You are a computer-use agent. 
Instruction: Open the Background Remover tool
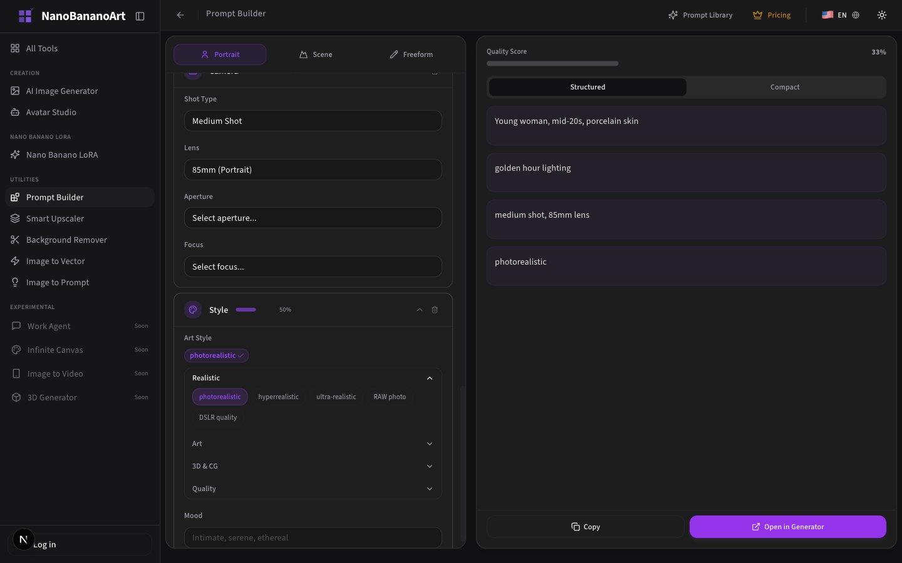point(66,240)
